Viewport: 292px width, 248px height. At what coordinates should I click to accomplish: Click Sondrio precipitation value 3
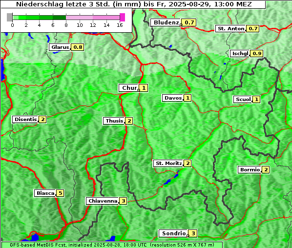tap(193, 233)
